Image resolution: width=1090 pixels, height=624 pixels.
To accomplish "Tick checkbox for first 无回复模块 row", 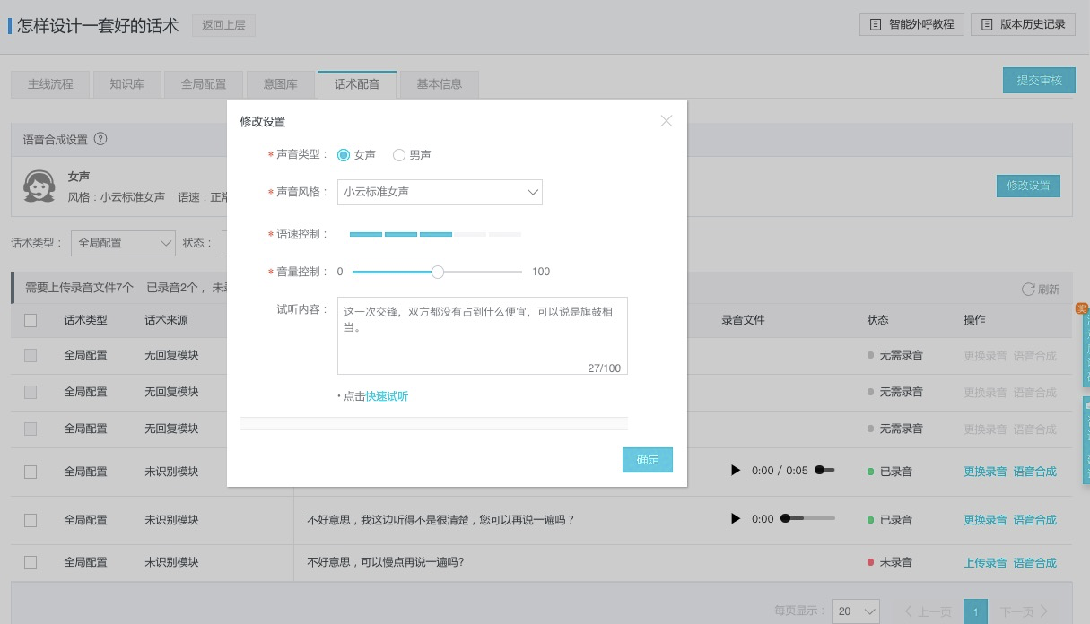I will (31, 355).
